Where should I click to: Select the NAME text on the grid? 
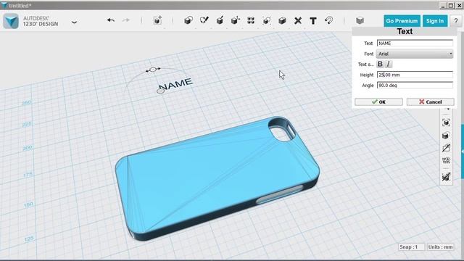(175, 84)
